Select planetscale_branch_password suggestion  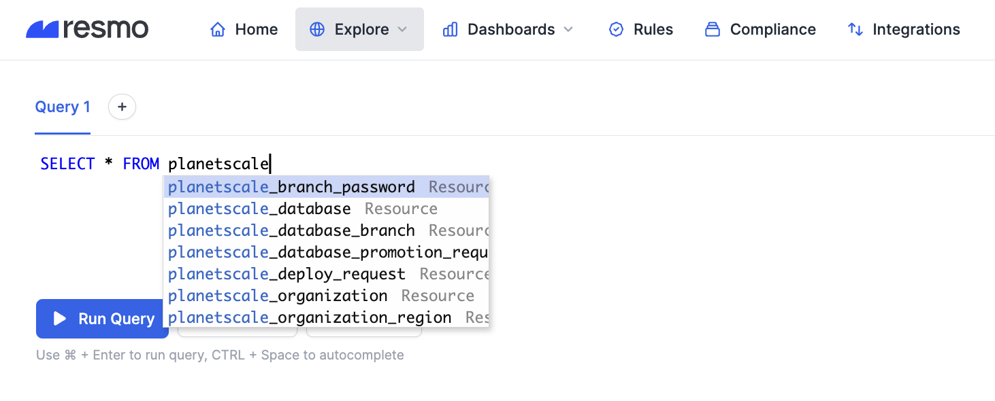pyautogui.click(x=291, y=187)
